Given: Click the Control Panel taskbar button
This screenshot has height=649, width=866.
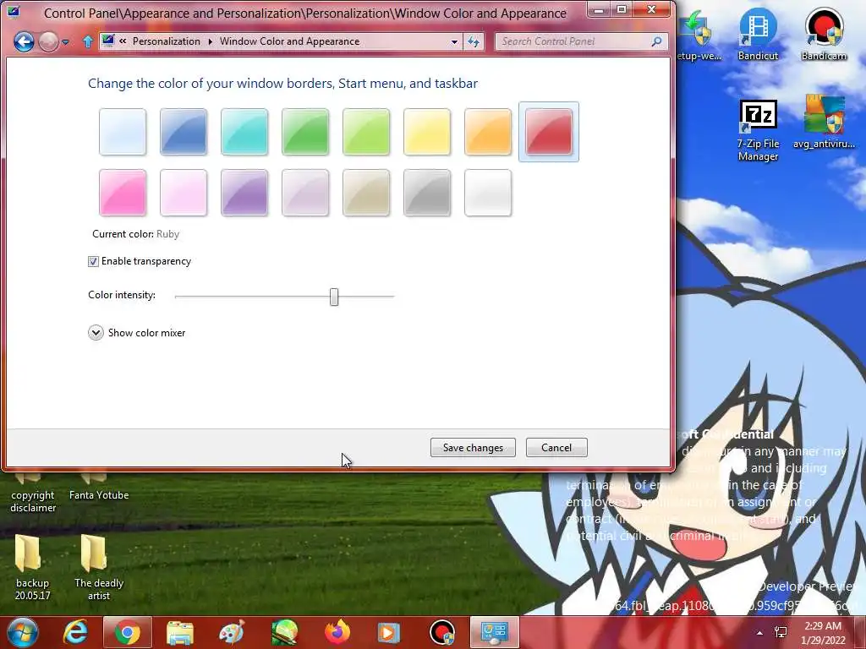Looking at the screenshot, I should [494, 632].
